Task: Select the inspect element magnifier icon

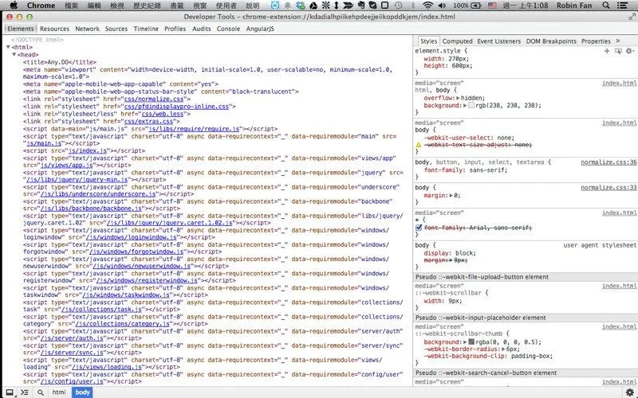Action: click(x=39, y=392)
